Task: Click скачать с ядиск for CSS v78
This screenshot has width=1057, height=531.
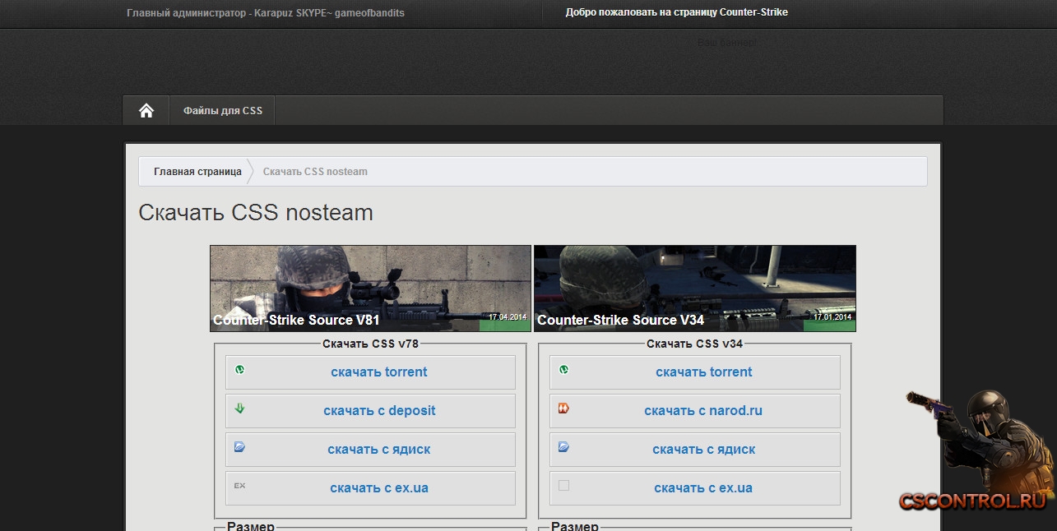Action: click(x=379, y=450)
